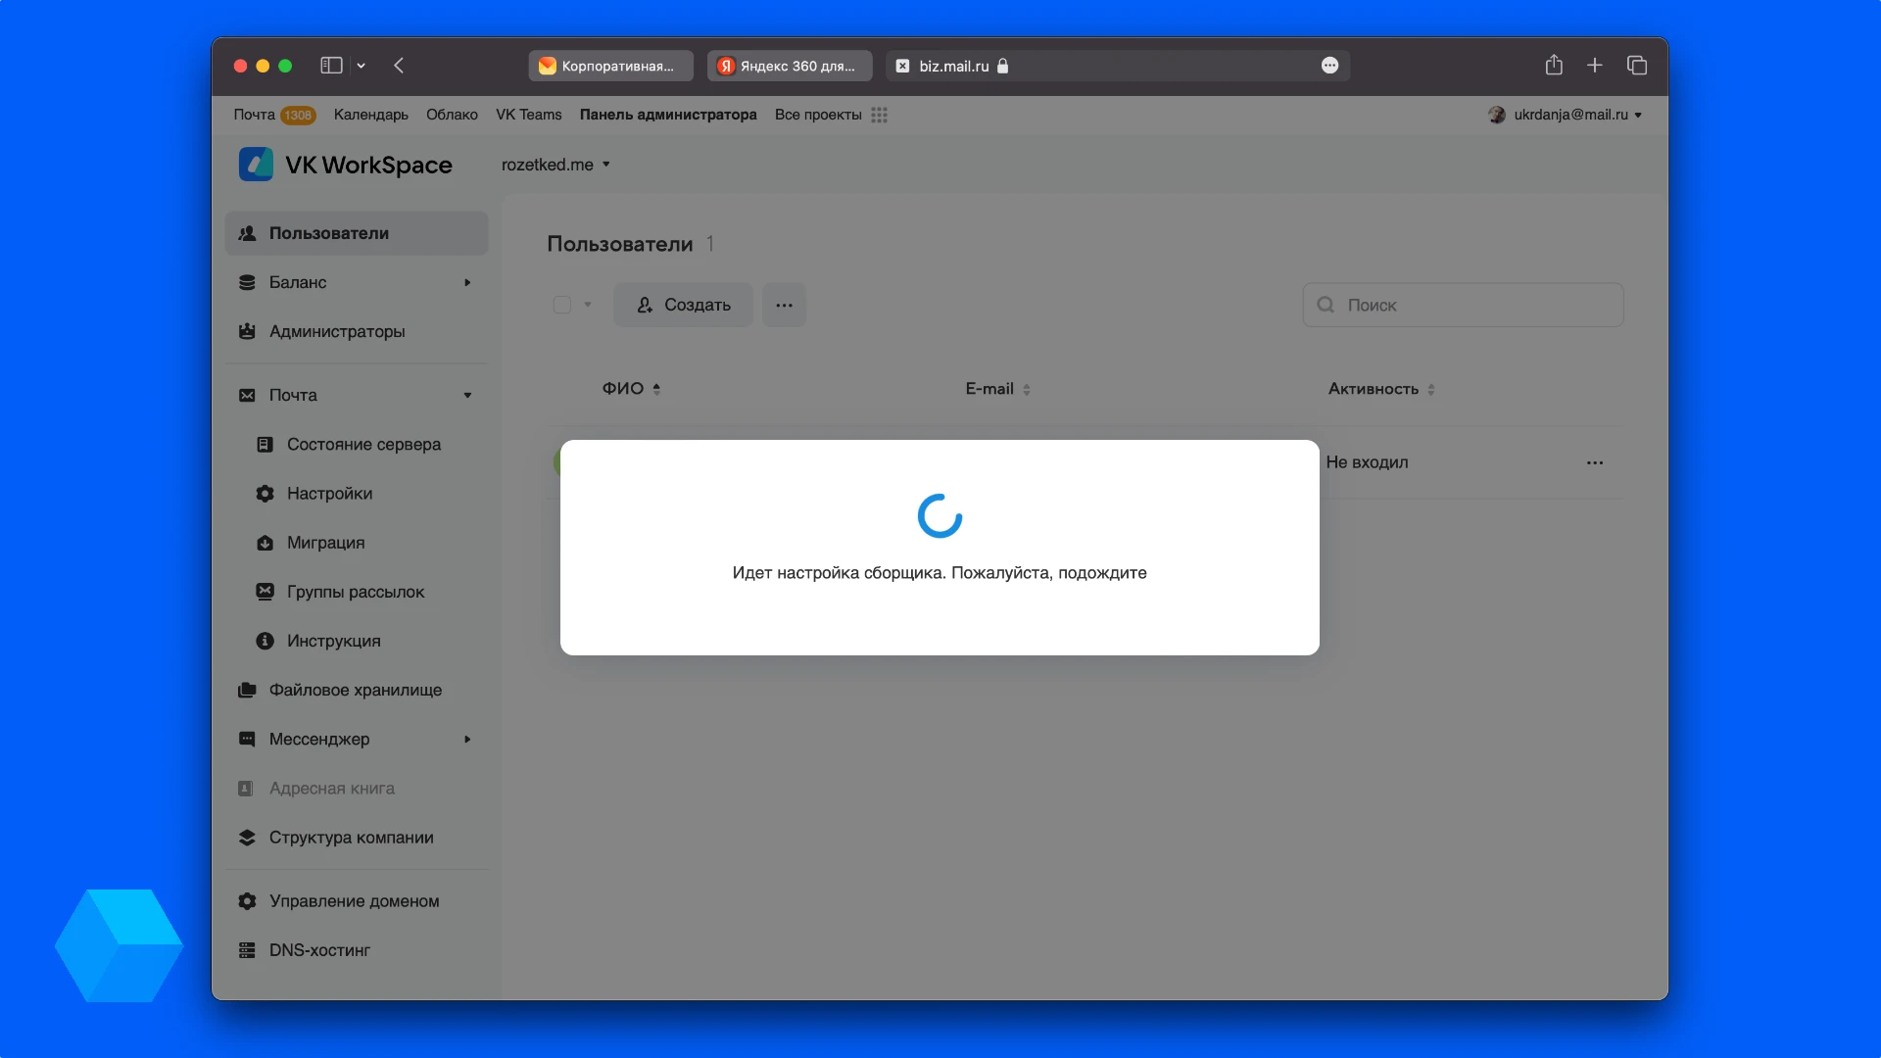Open the Safari sidebar toggle icon
Screen dimensions: 1881x1058
(x=331, y=66)
